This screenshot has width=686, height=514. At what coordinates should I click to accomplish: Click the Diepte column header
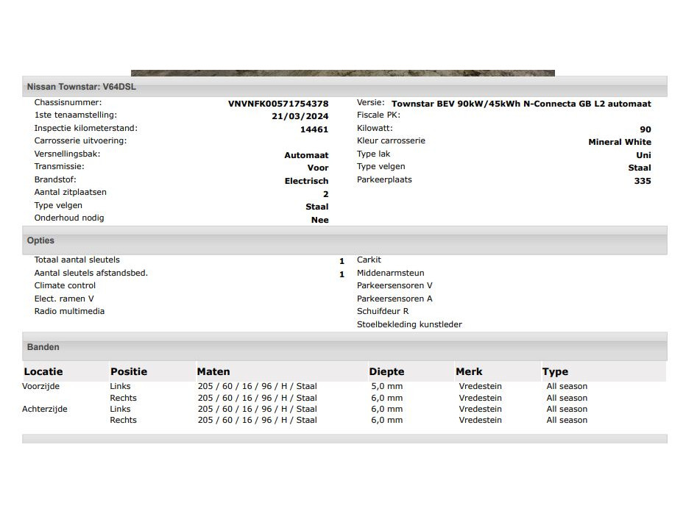click(x=386, y=371)
